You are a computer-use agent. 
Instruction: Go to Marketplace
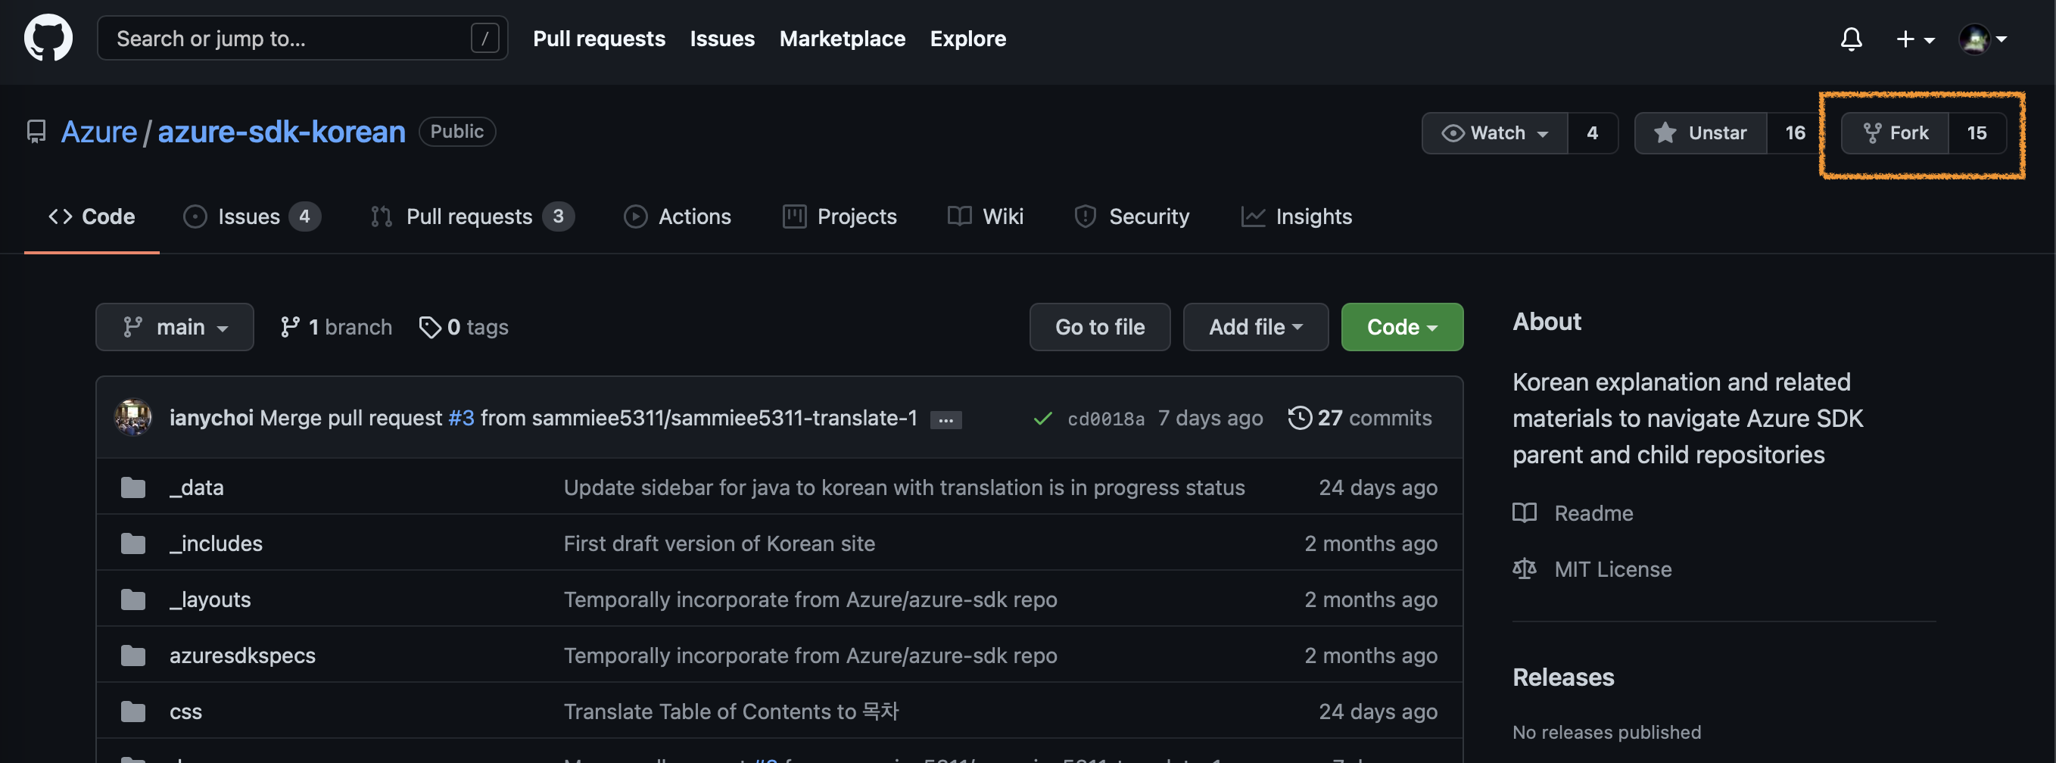[x=842, y=39]
